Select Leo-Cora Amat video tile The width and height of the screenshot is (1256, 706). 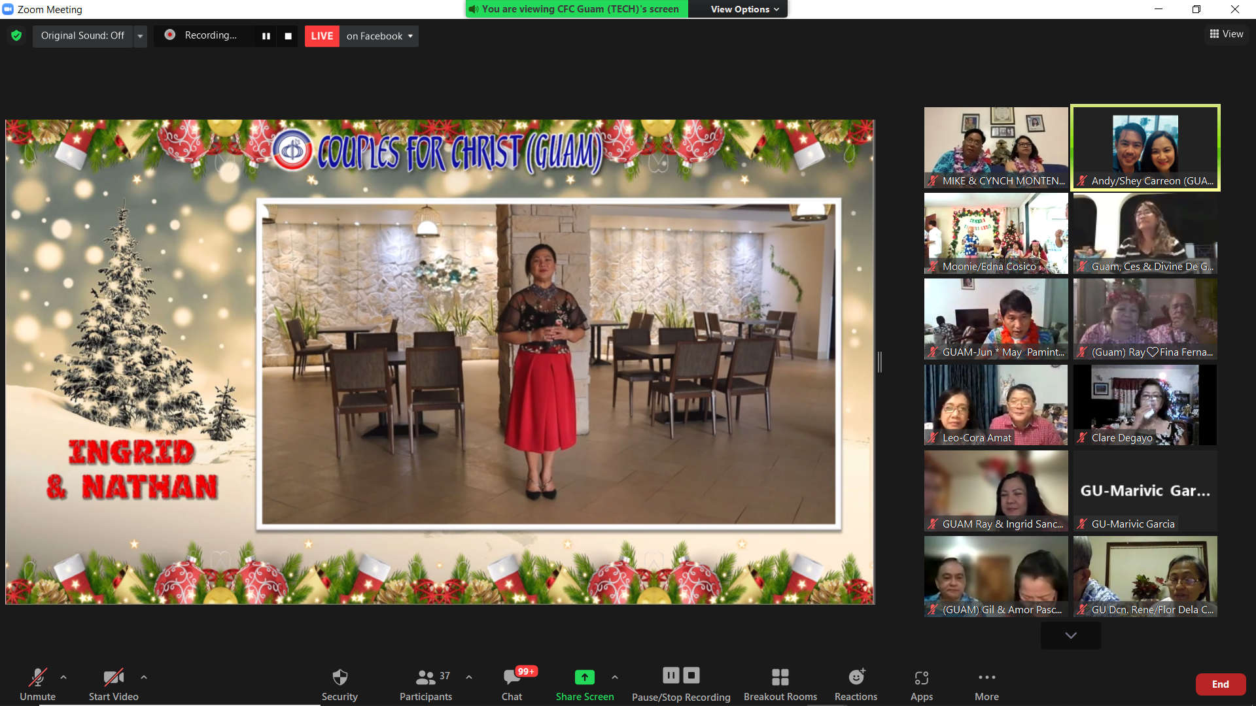coord(996,405)
